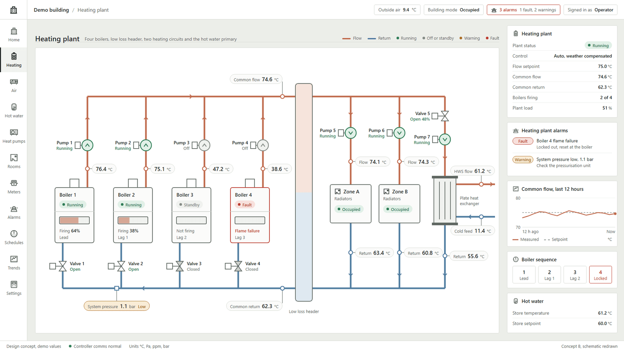Click the Zone A Flow 74.1 °C tag
The width and height of the screenshot is (624, 351).
tap(372, 162)
